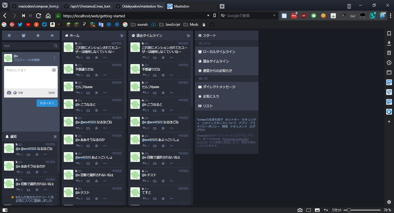Favourite the セルフQuote post in home column
This screenshot has height=213, width=394.
click(96, 93)
